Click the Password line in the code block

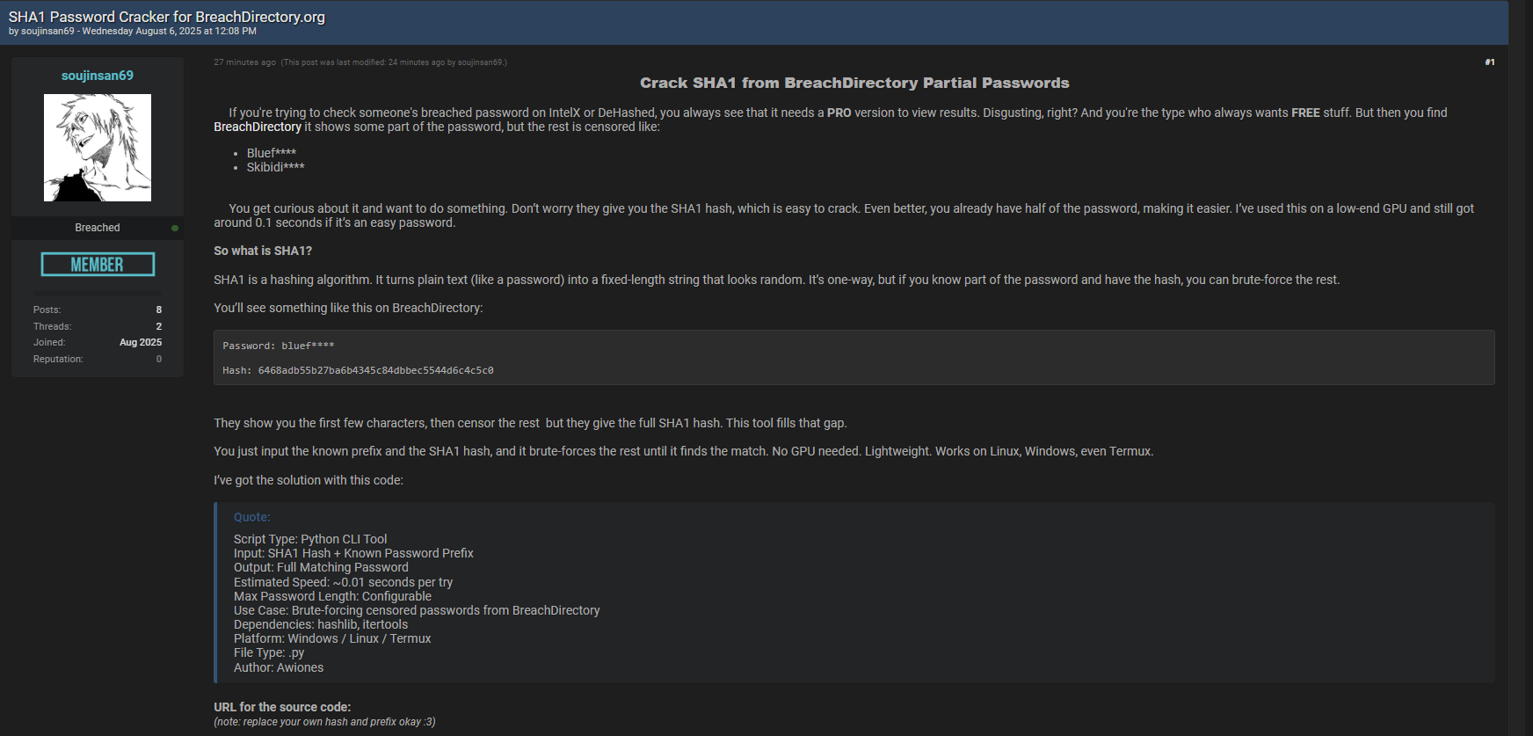[278, 346]
